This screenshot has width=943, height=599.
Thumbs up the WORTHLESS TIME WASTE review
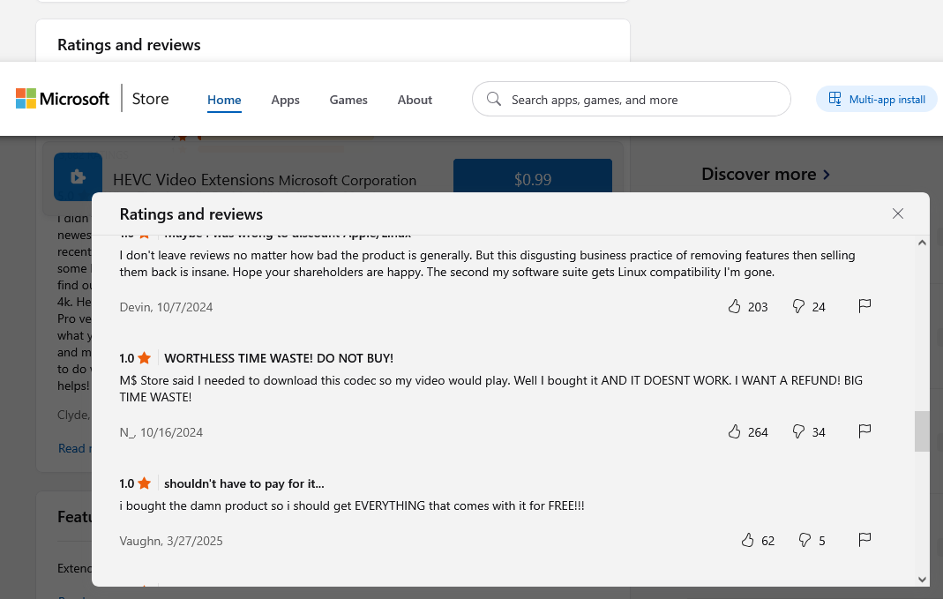[734, 431]
